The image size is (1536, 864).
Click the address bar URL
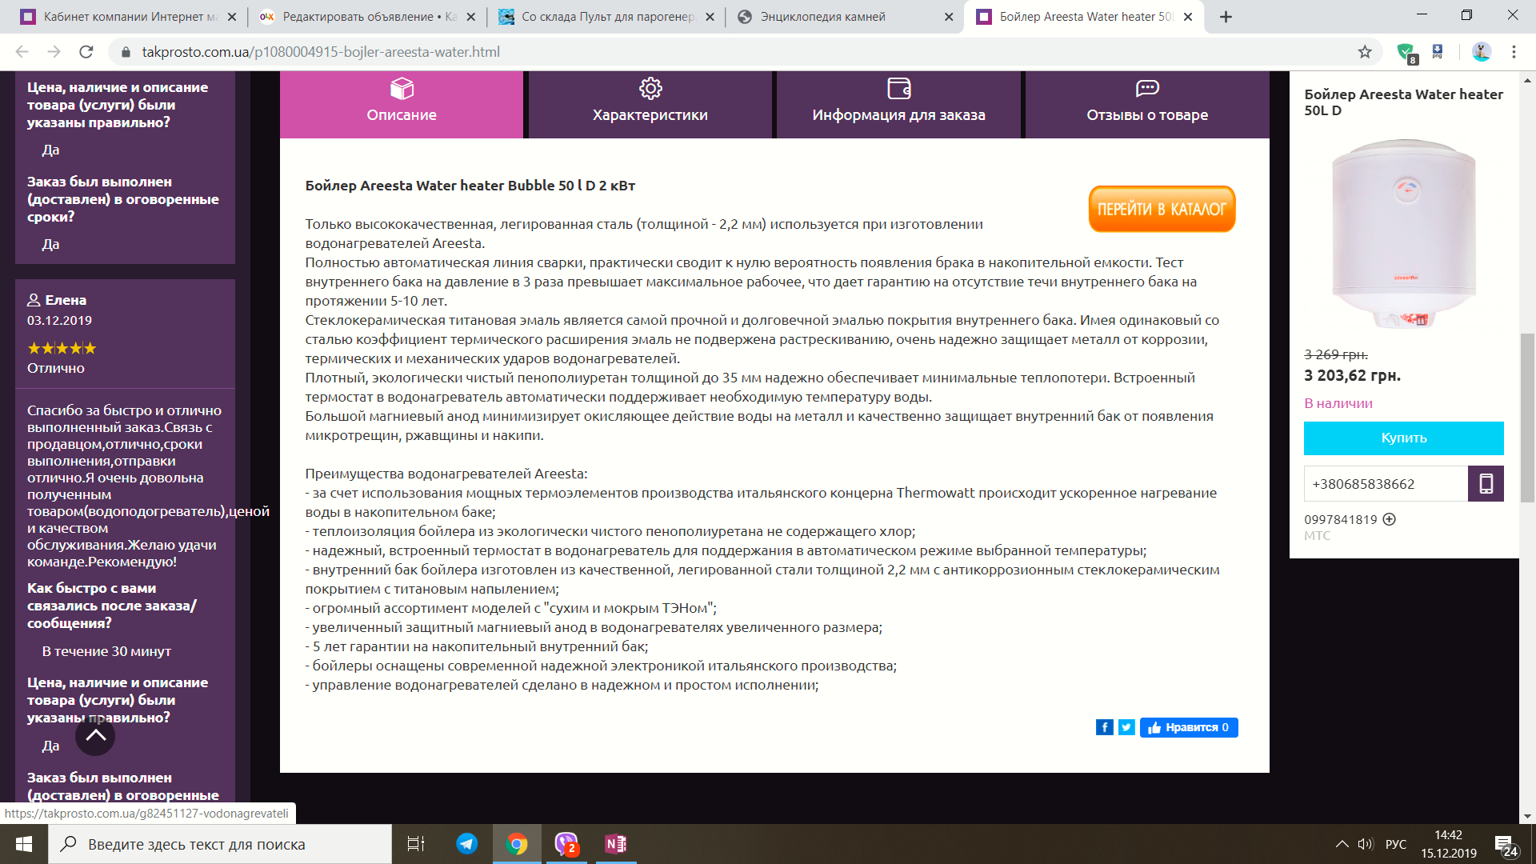click(x=320, y=52)
